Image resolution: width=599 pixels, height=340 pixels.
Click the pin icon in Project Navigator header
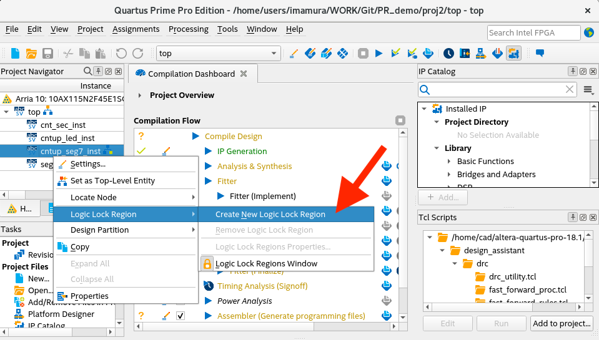click(98, 71)
